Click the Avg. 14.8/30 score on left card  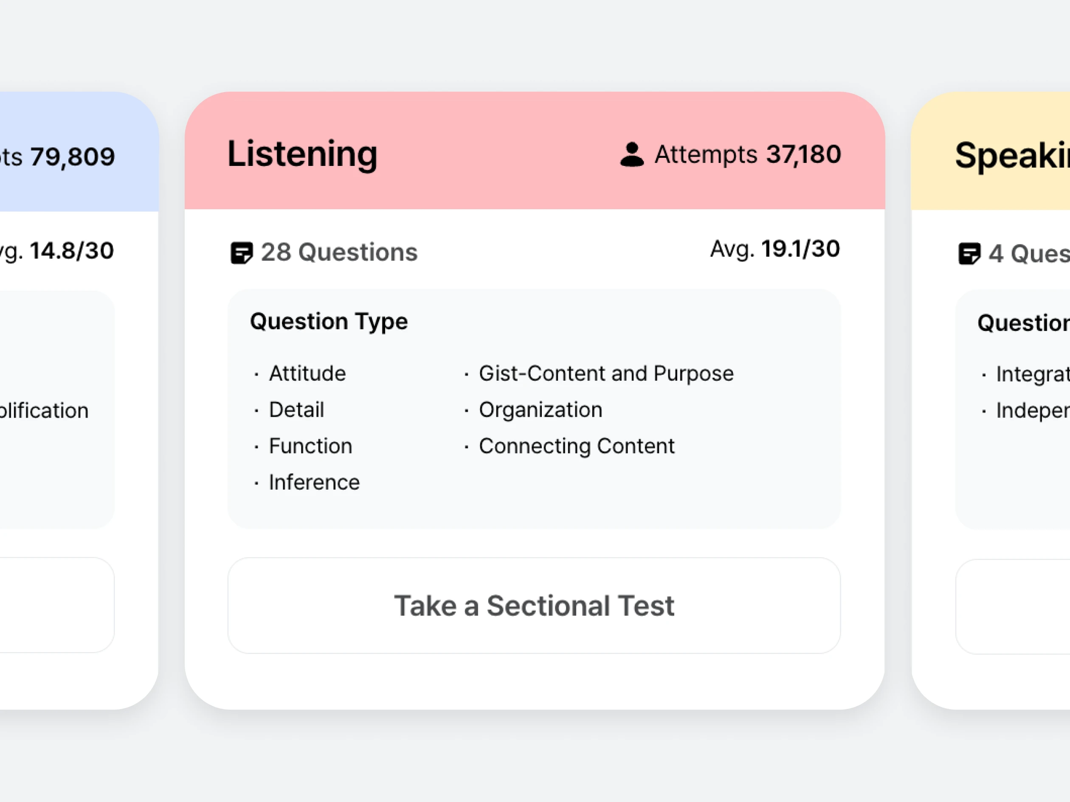58,251
